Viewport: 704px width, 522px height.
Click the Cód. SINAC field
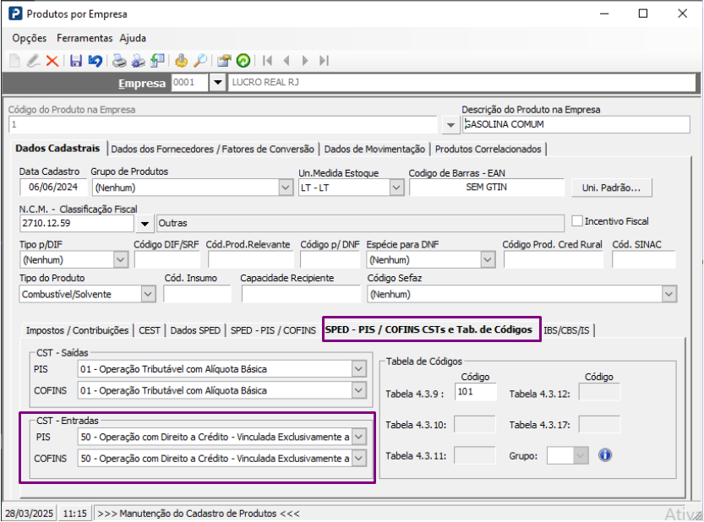(643, 260)
